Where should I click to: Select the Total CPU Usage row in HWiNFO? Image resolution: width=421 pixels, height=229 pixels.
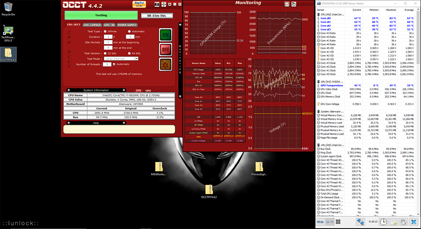coord(366,194)
